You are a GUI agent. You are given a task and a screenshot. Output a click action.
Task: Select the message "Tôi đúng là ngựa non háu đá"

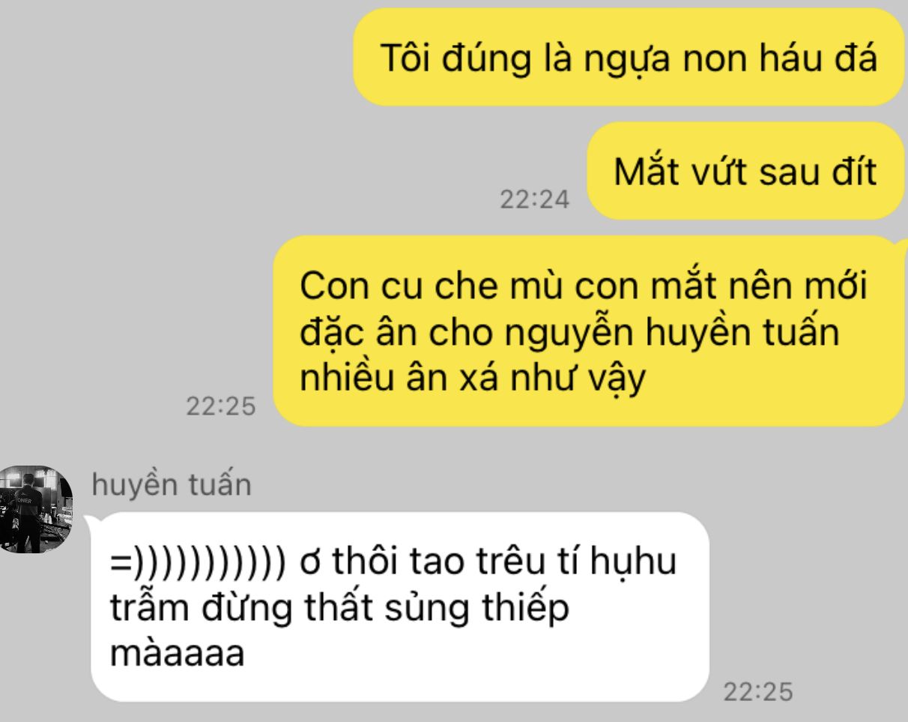[x=629, y=57]
